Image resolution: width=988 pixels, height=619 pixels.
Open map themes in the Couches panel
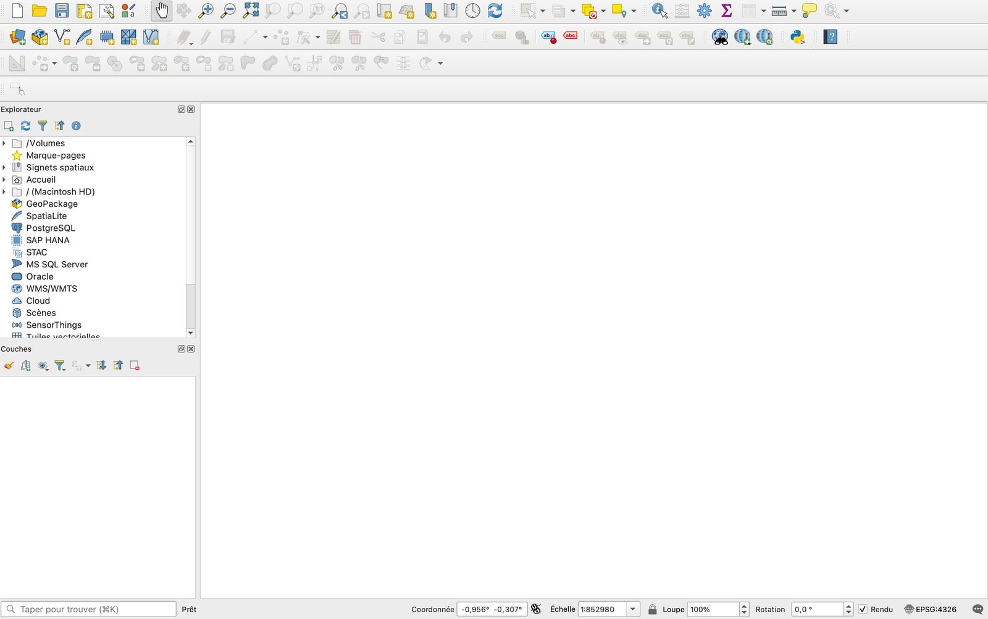coord(43,365)
